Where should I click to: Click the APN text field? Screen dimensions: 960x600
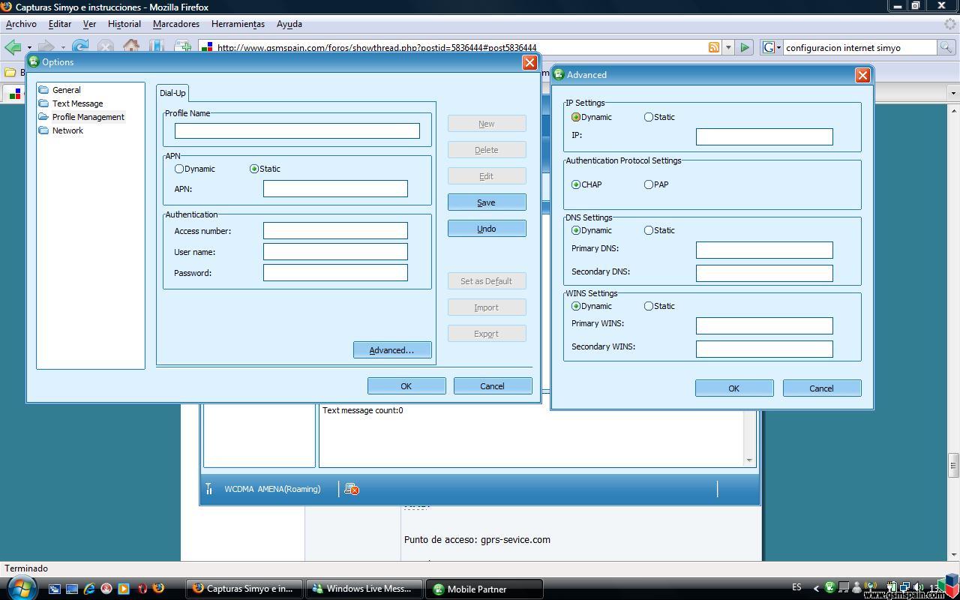point(335,188)
